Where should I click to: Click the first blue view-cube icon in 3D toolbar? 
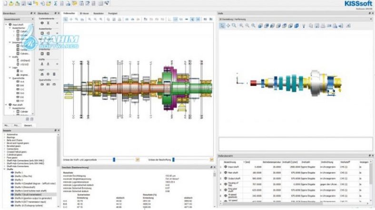click(x=260, y=26)
